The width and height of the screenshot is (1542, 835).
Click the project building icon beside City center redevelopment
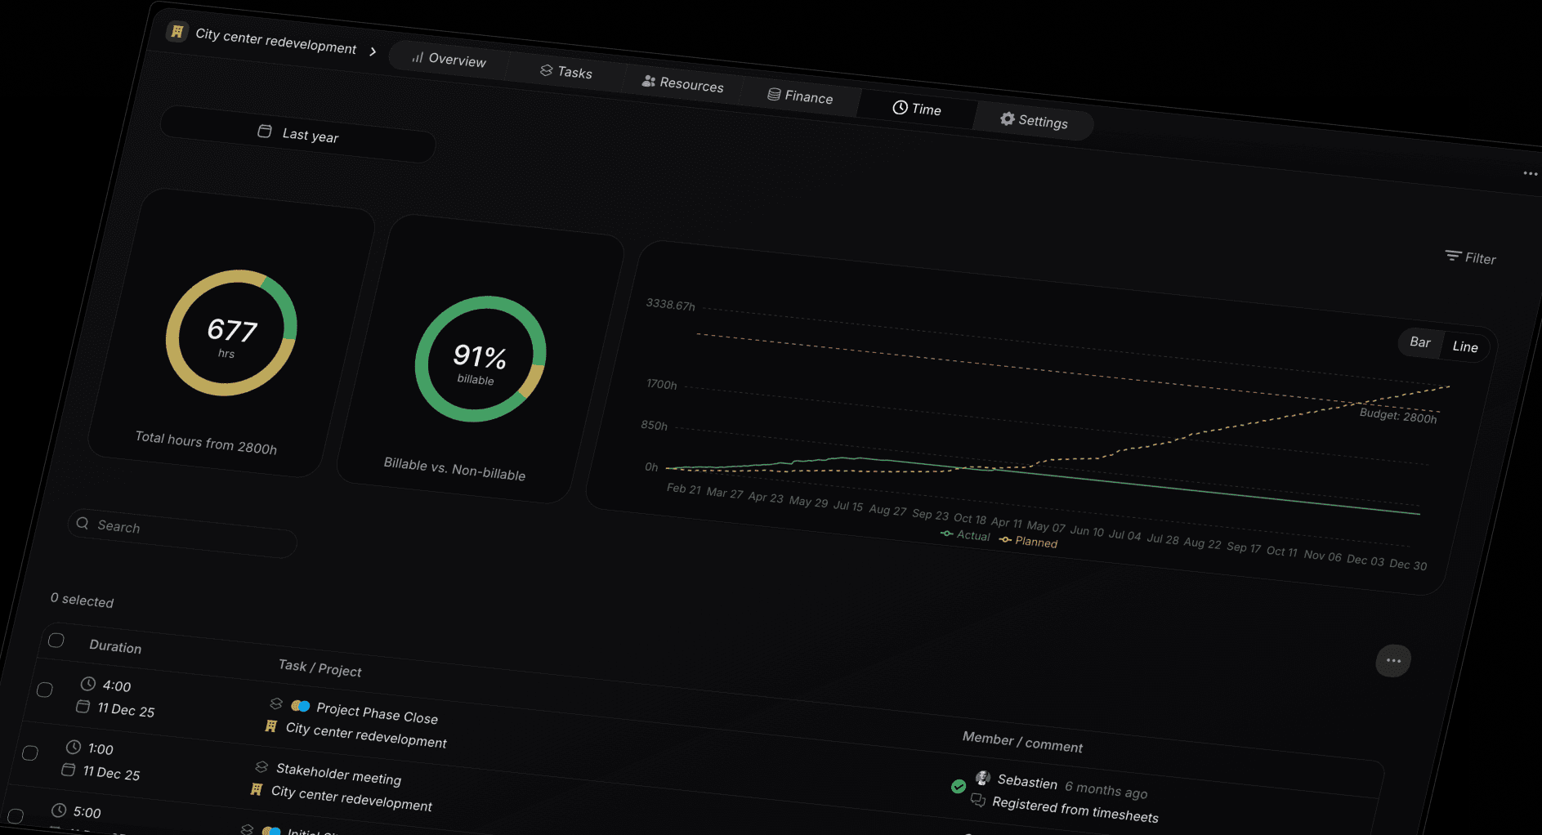(177, 31)
